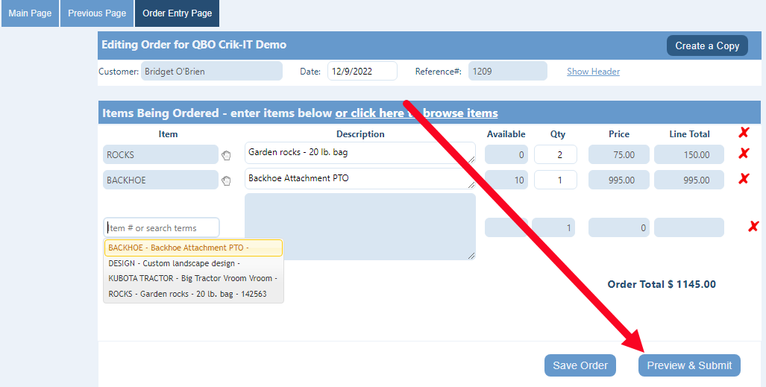Image resolution: width=766 pixels, height=387 pixels.
Task: Open the Previous Page tab
Action: tap(97, 13)
